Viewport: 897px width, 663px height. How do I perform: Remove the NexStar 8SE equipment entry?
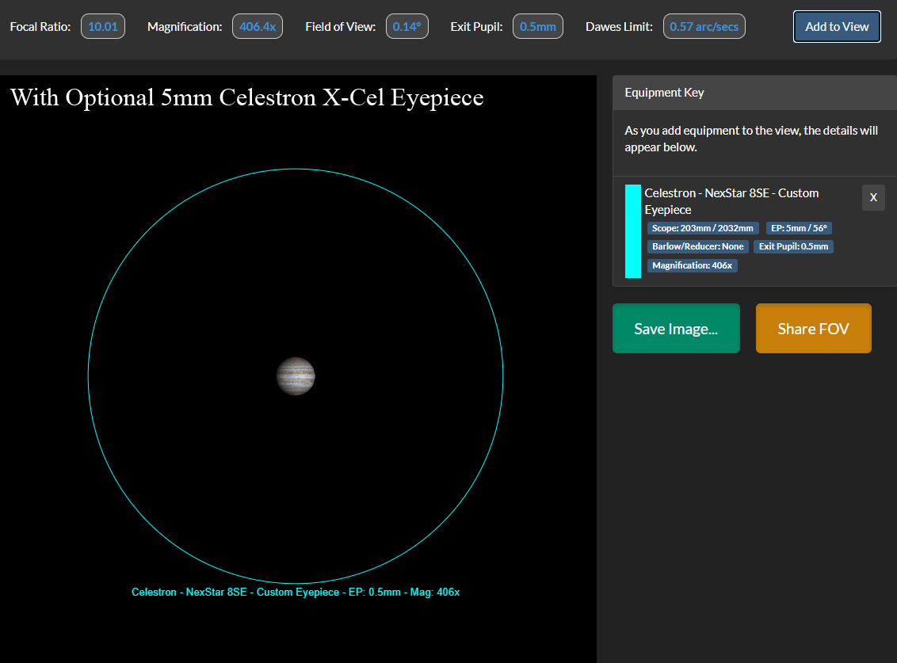[873, 197]
